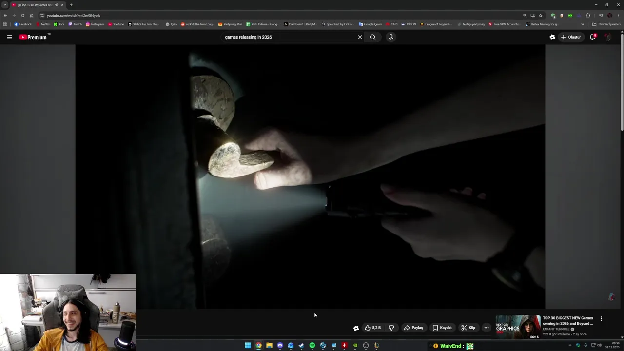Open the Twitch bookmark
The height and width of the screenshot is (351, 624).
point(75,24)
